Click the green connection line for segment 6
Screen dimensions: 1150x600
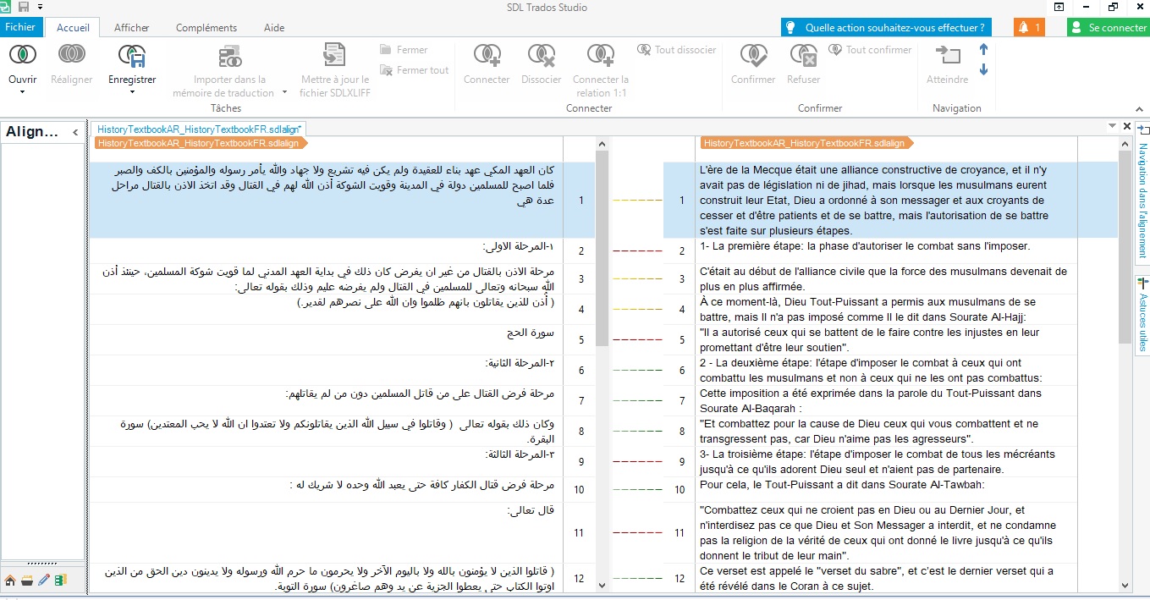click(637, 371)
